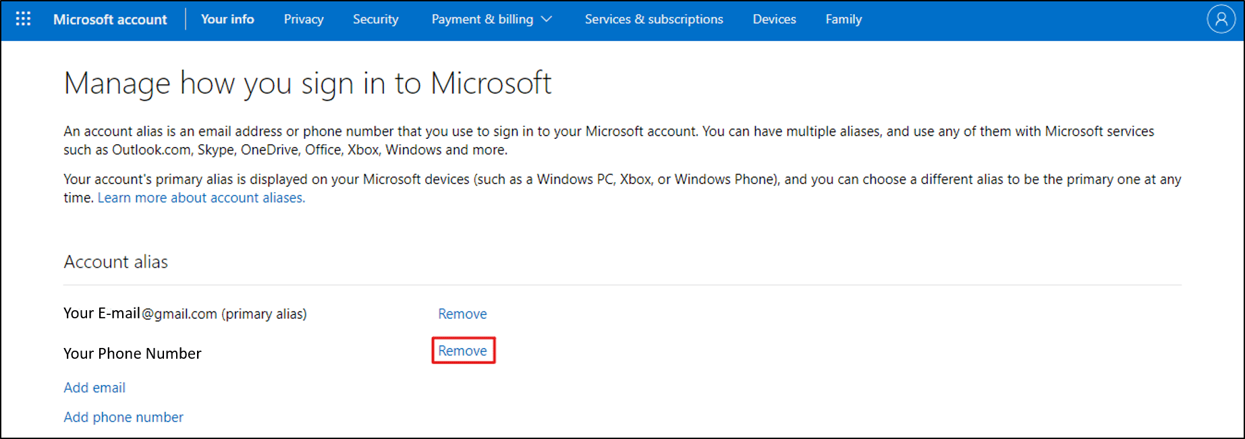Open the Your info tab
This screenshot has height=439, width=1245.
(x=227, y=20)
